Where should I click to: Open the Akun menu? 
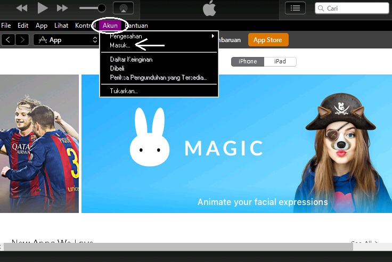coord(110,26)
